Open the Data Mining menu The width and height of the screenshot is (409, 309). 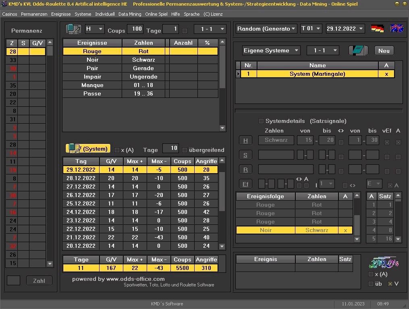coord(130,14)
